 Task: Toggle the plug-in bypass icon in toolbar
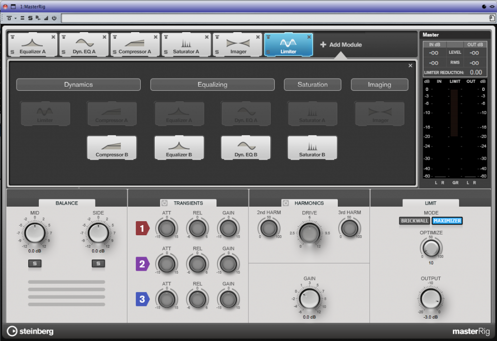(9, 18)
